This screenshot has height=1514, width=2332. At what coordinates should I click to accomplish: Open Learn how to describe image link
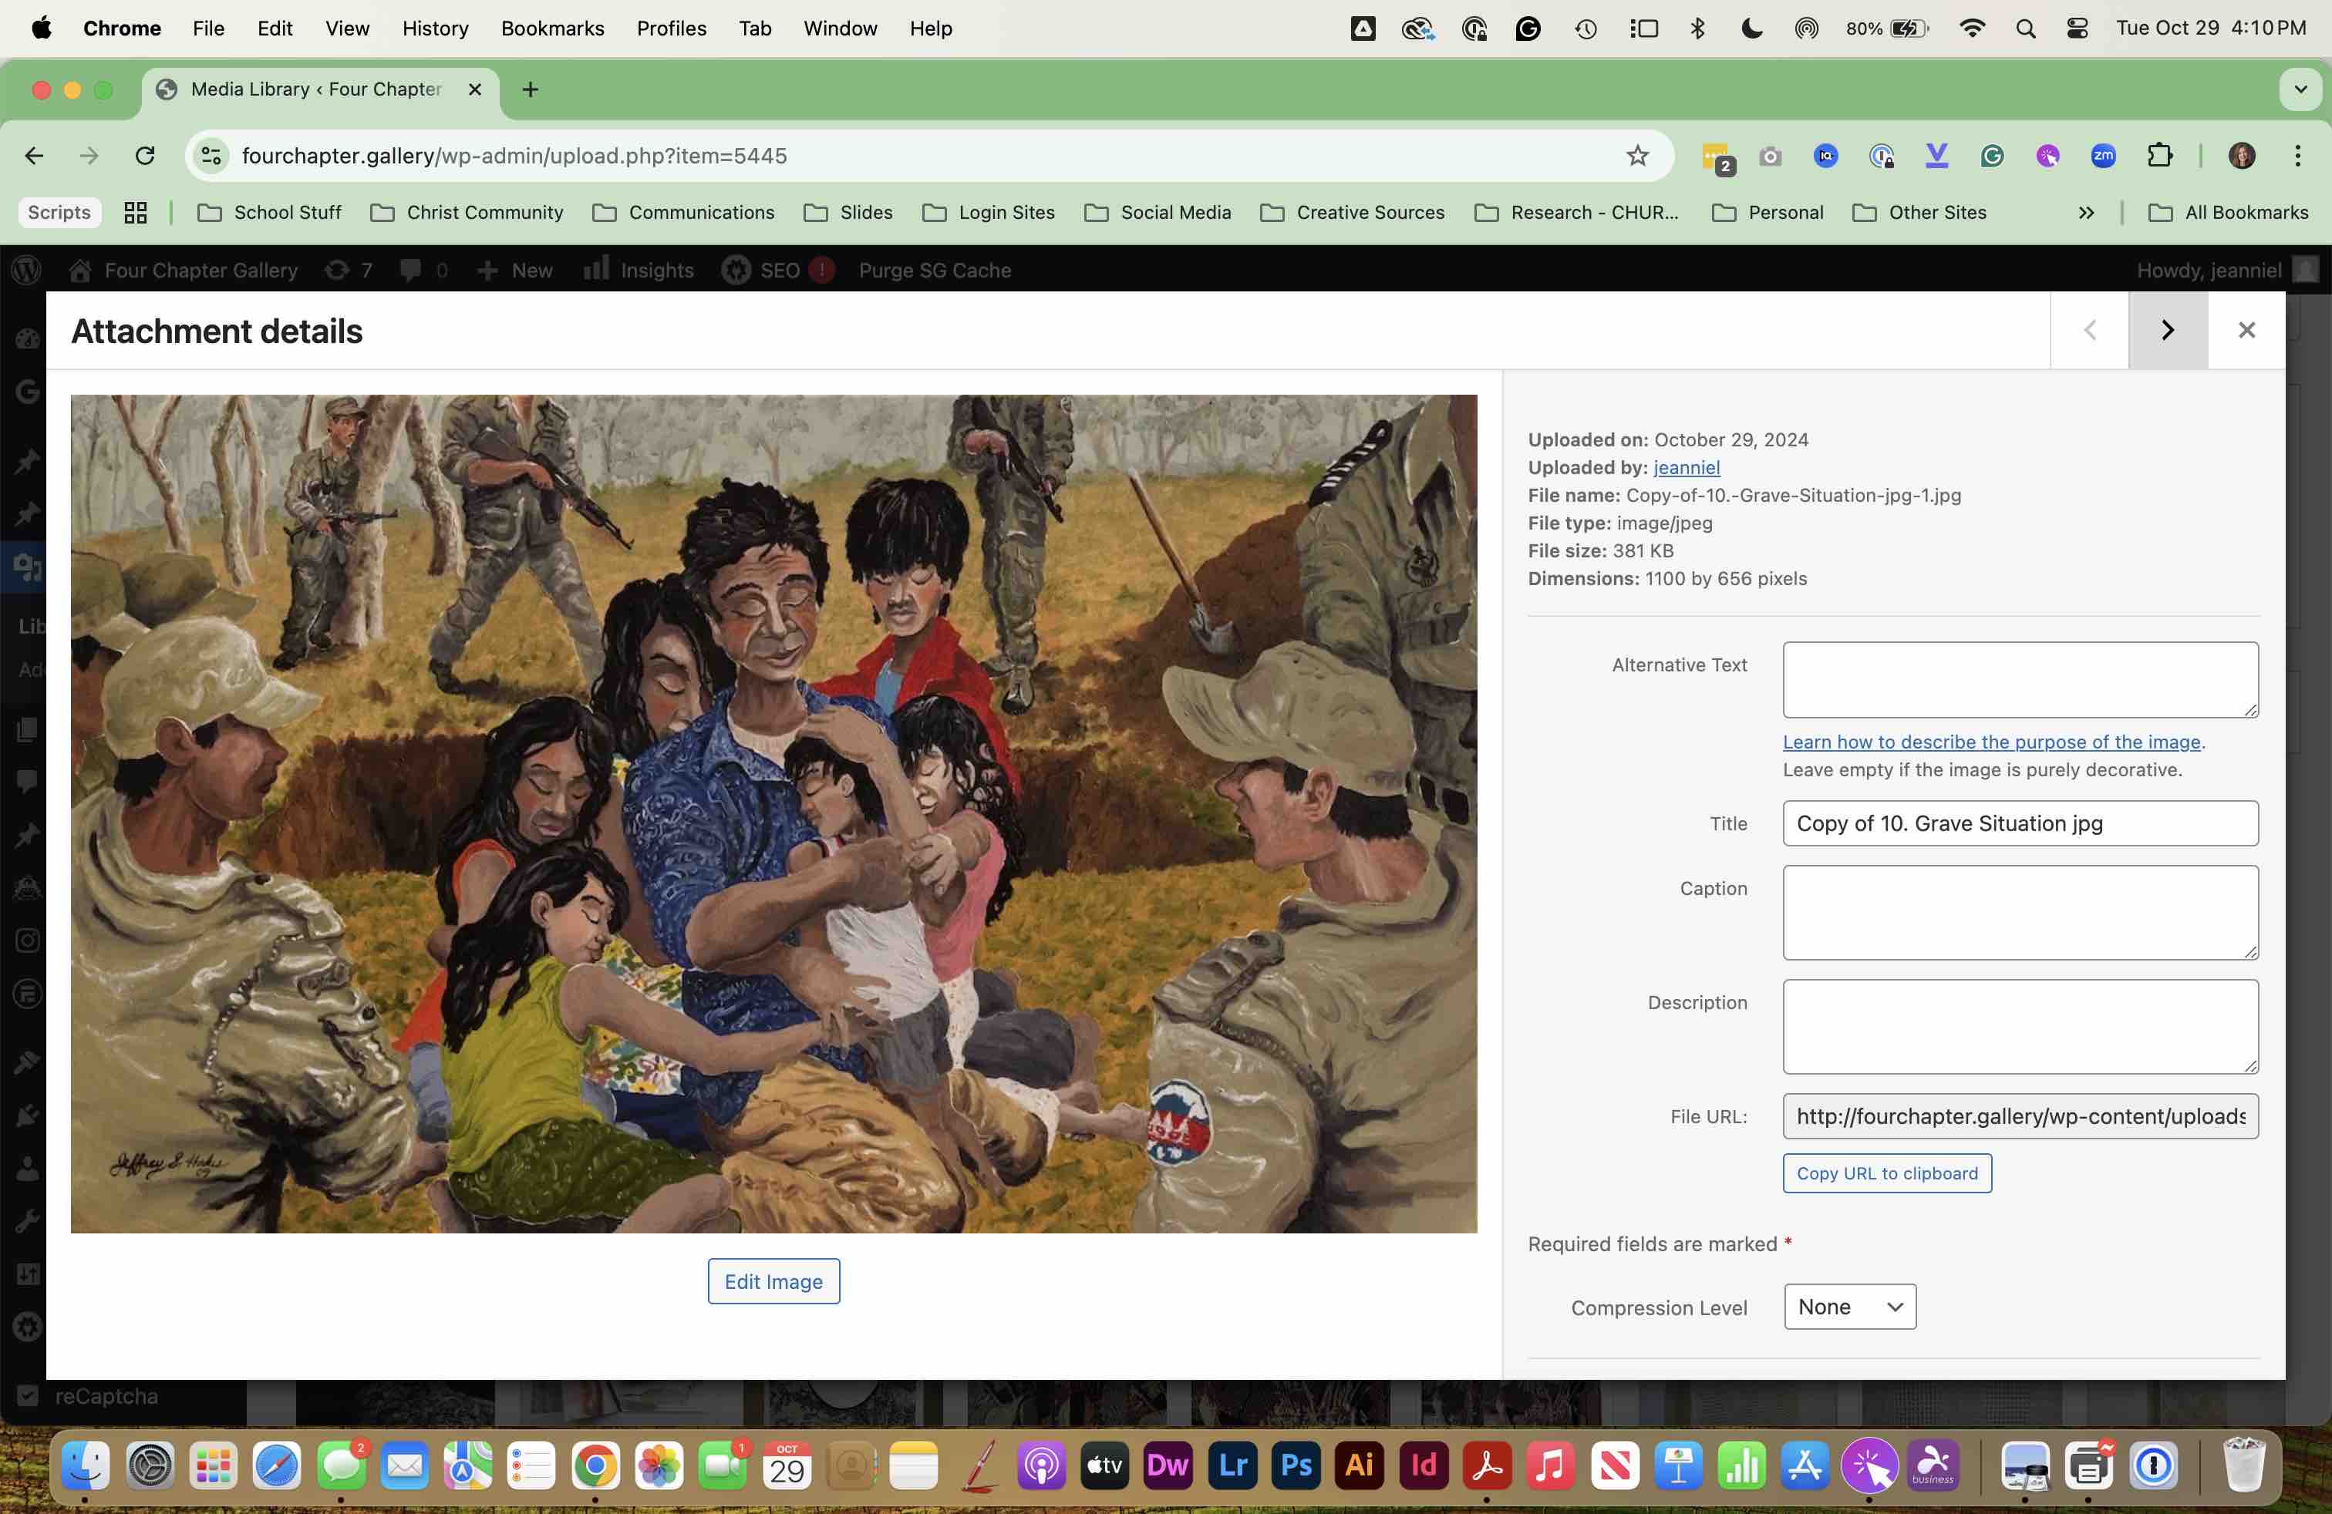1991,742
